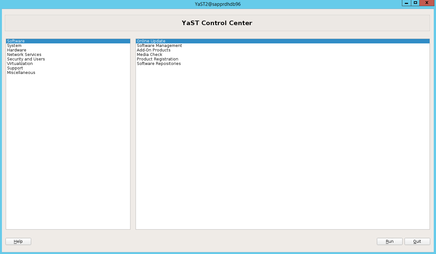The width and height of the screenshot is (436, 254).
Task: Open the Hardware category
Action: point(68,50)
